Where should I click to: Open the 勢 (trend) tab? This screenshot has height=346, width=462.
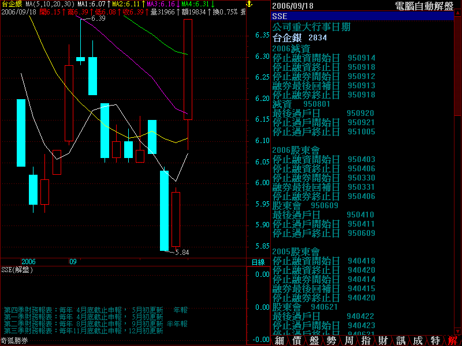331,341
